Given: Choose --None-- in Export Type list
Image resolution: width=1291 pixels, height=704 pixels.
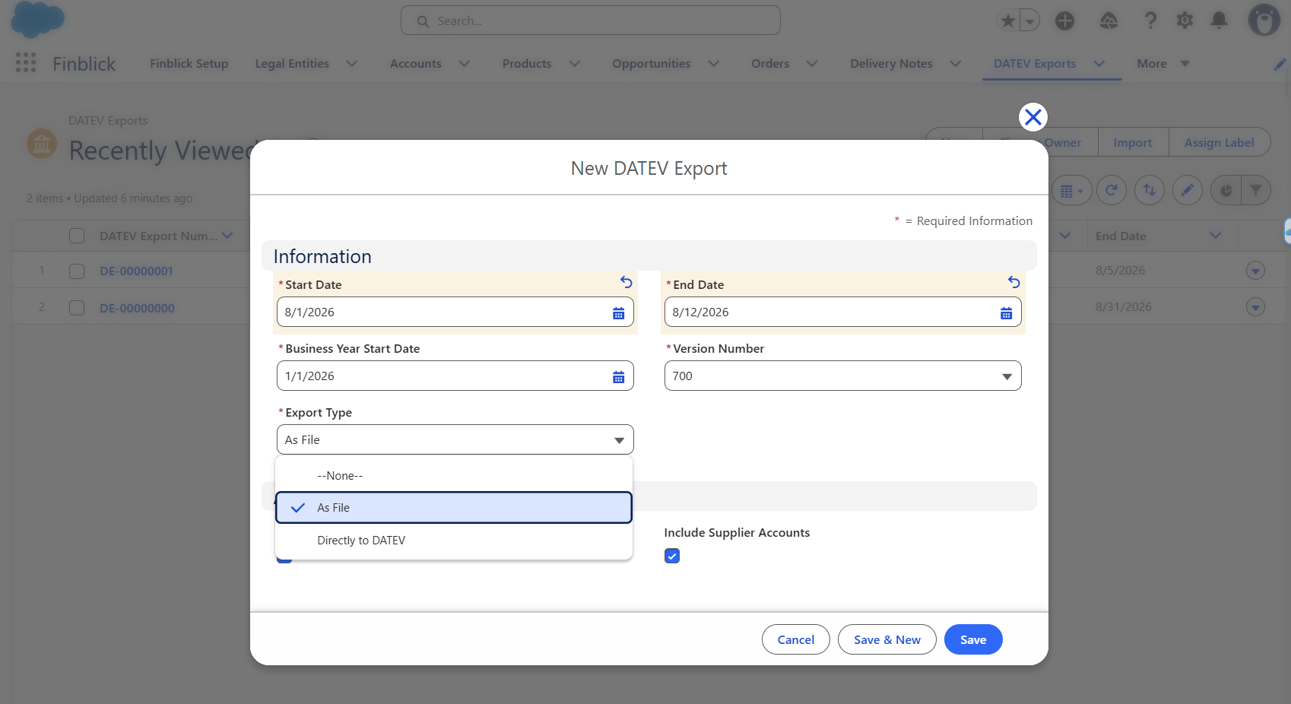Looking at the screenshot, I should 454,476.
